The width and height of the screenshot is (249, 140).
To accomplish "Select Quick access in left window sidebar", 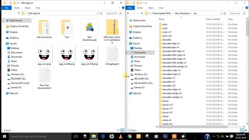I will [x=16, y=20].
